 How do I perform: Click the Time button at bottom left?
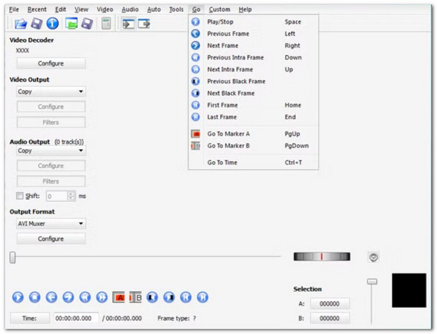click(30, 318)
